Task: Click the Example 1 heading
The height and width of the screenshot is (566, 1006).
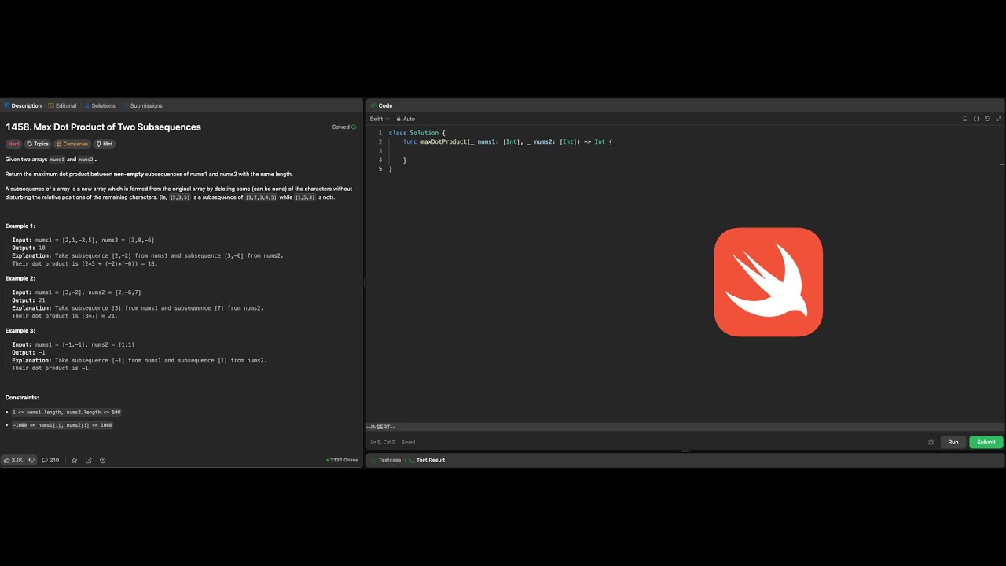Action: (x=20, y=226)
